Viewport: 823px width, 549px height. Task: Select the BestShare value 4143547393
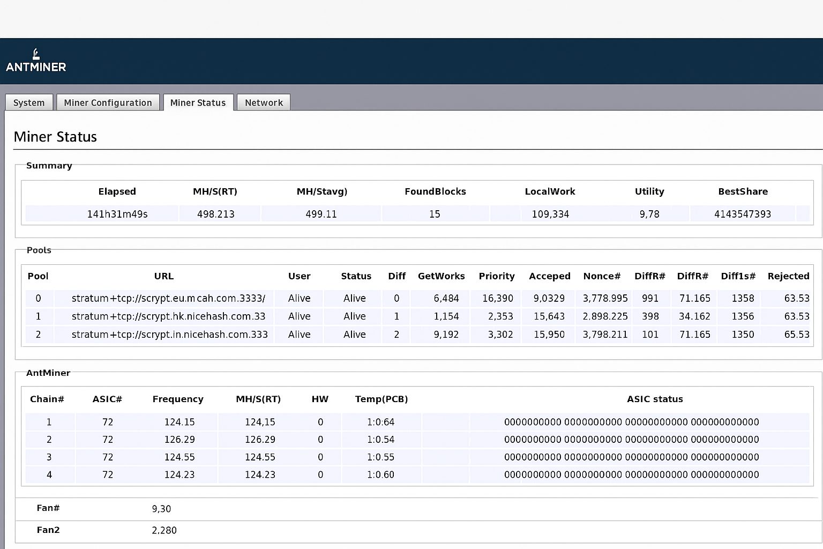tap(742, 214)
